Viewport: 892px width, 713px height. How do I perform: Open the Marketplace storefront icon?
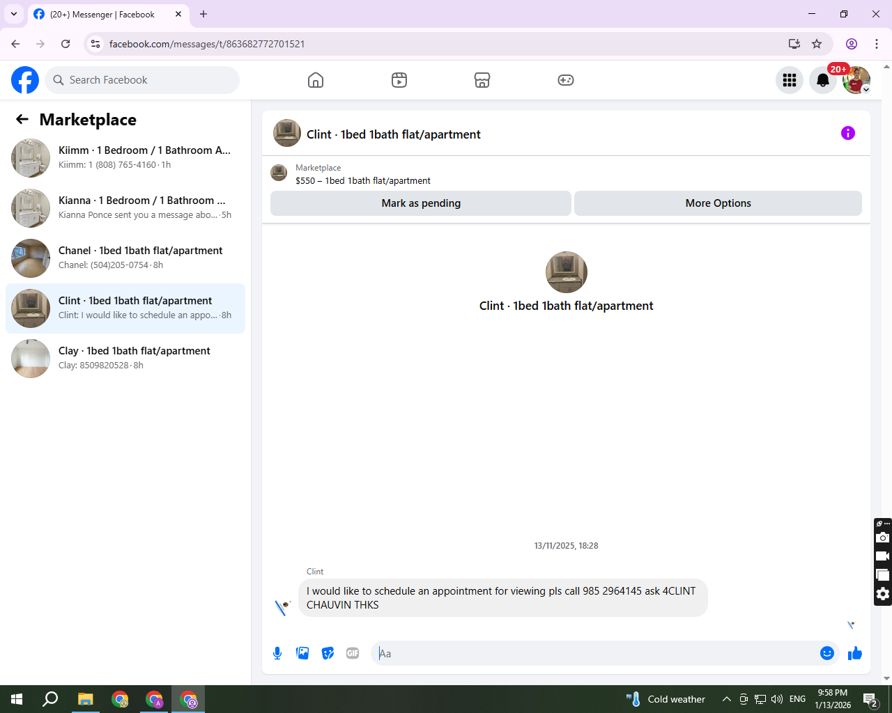[482, 80]
